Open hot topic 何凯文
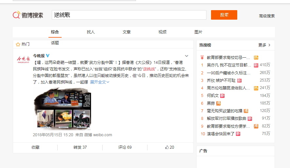290x168 pixels. [x=213, y=96]
